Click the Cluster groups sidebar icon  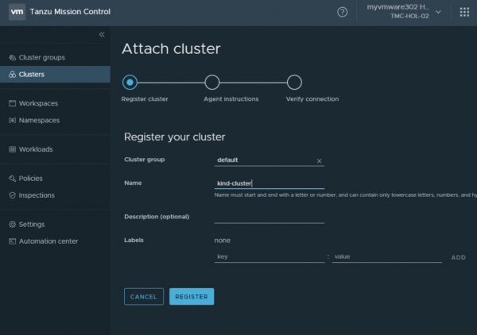pyautogui.click(x=12, y=57)
